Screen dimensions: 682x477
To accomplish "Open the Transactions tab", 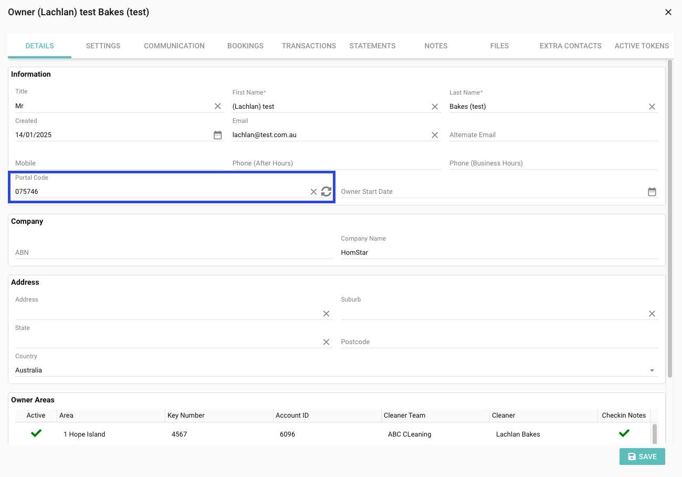I will pyautogui.click(x=309, y=46).
